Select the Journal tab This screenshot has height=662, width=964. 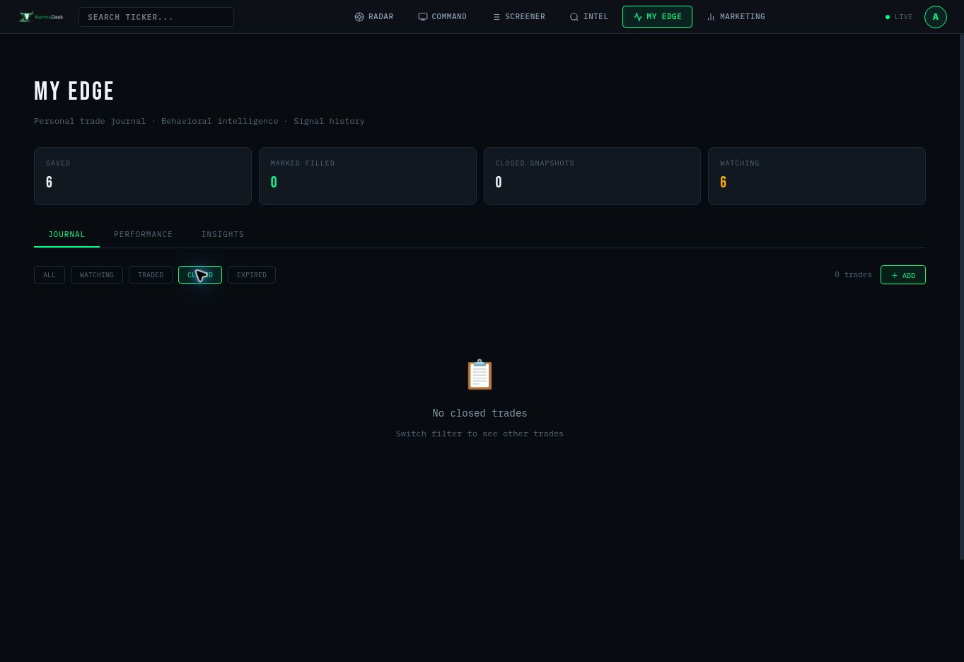click(66, 234)
